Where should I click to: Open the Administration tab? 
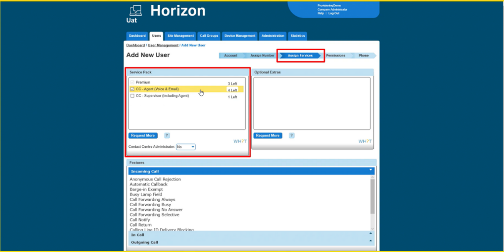point(273,36)
